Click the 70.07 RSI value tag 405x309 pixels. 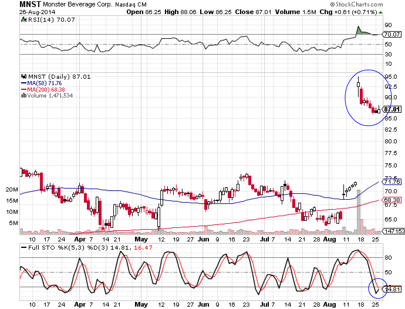(x=392, y=34)
